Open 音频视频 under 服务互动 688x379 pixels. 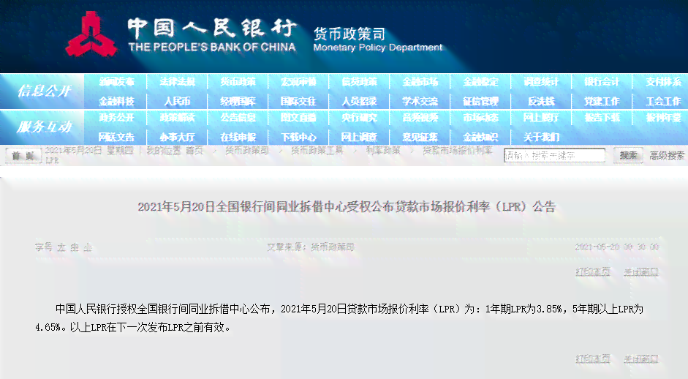[x=420, y=118]
